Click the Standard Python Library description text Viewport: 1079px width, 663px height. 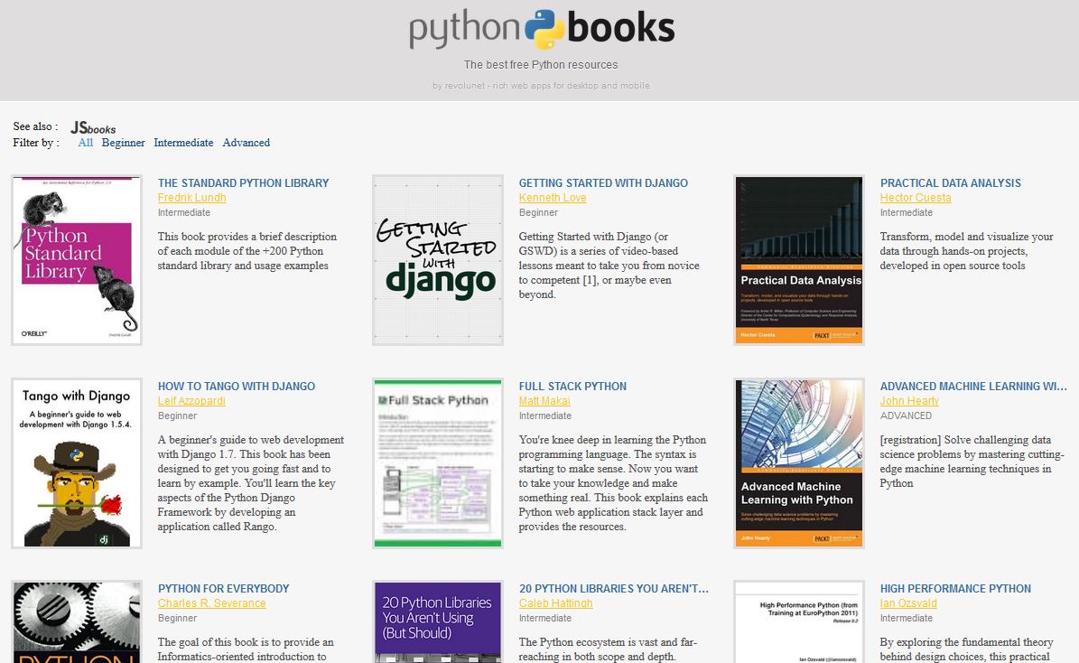247,251
